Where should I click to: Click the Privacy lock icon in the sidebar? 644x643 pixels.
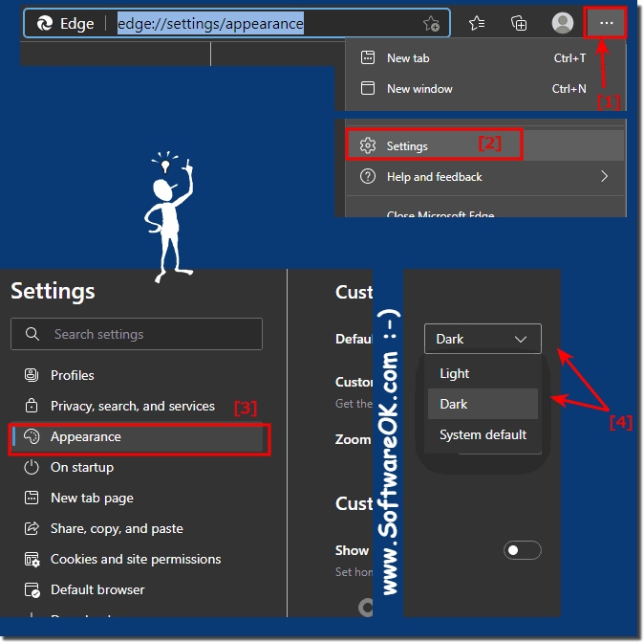[x=32, y=406]
